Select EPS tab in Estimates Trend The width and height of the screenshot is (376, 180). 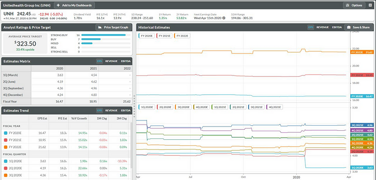click(x=100, y=111)
